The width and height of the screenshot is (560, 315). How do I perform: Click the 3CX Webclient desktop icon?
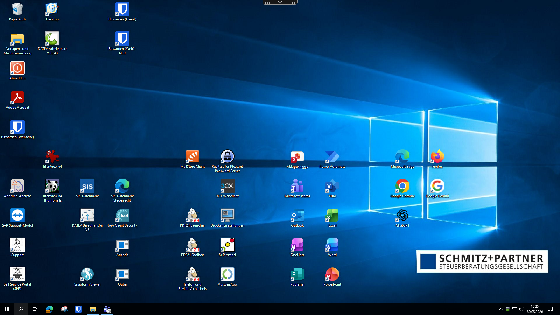227,186
